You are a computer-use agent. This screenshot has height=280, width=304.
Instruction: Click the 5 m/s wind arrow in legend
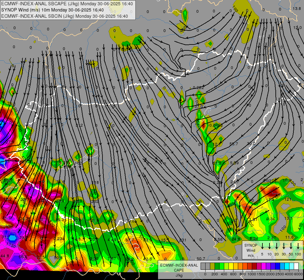262,246
